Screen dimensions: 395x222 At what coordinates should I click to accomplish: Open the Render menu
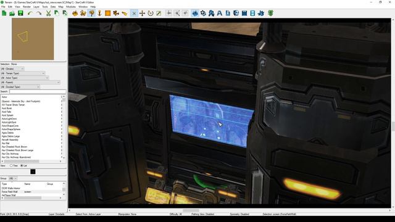[x=27, y=7]
